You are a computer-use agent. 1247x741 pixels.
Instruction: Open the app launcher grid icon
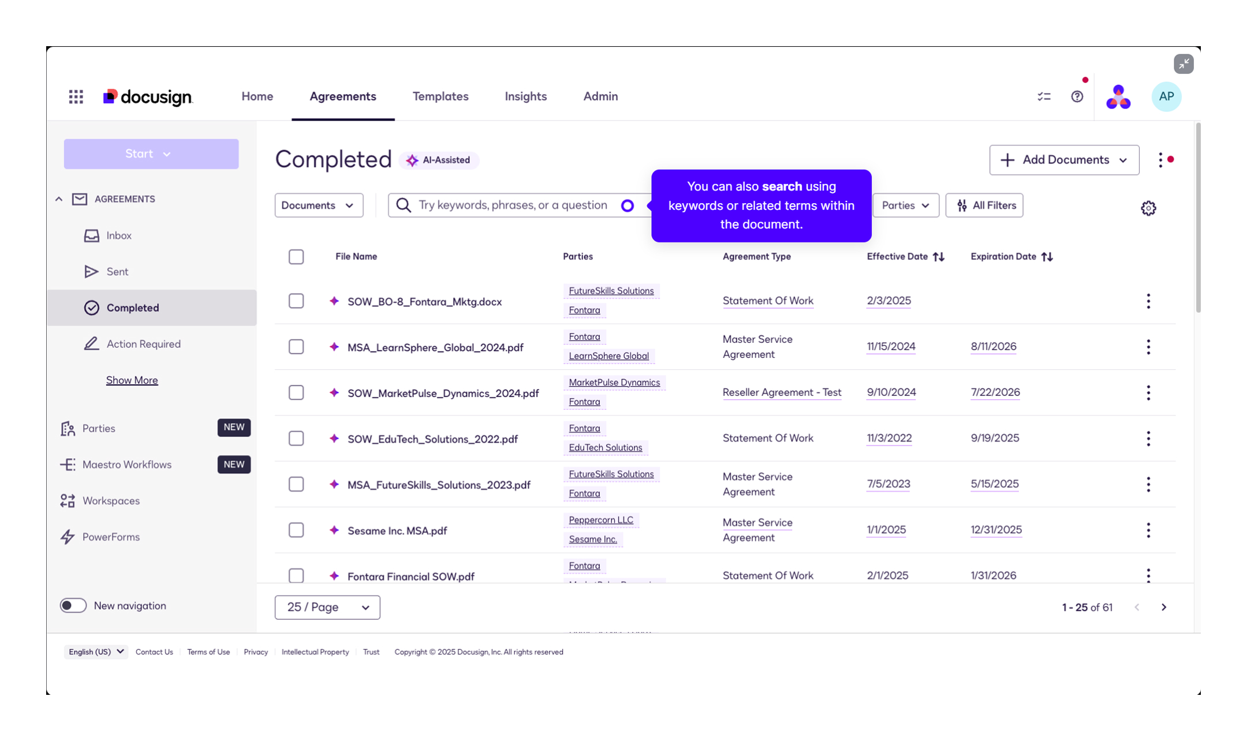point(76,96)
